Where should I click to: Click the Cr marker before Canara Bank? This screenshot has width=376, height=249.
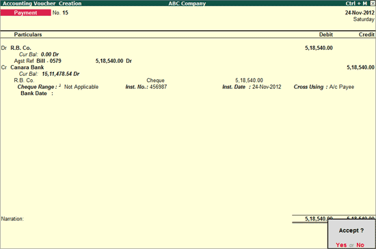point(4,68)
